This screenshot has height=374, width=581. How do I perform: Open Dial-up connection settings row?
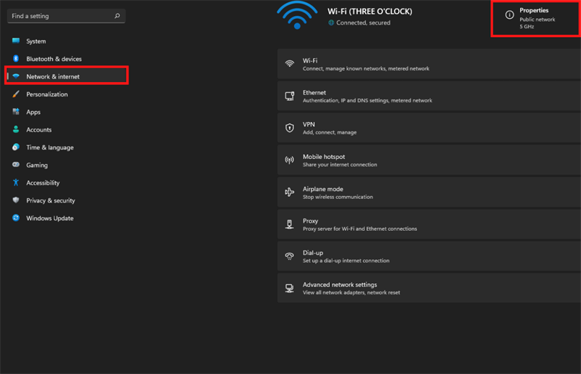[429, 256]
